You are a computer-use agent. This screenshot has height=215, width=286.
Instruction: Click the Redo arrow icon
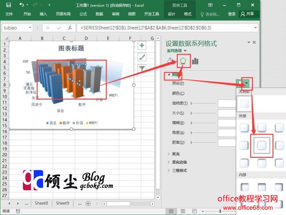tap(36, 5)
